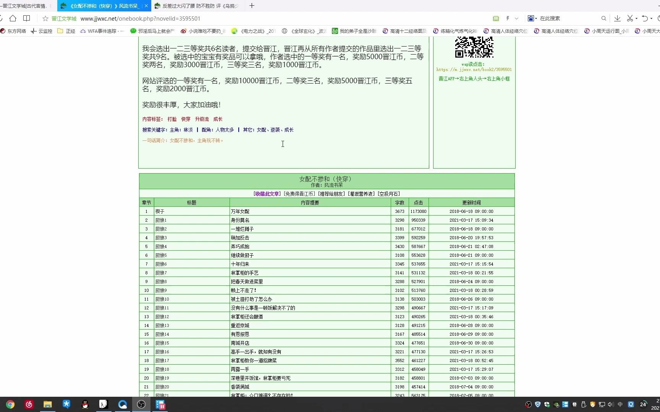Open chapter 1 楔子
This screenshot has width=660, height=412.
coord(160,211)
